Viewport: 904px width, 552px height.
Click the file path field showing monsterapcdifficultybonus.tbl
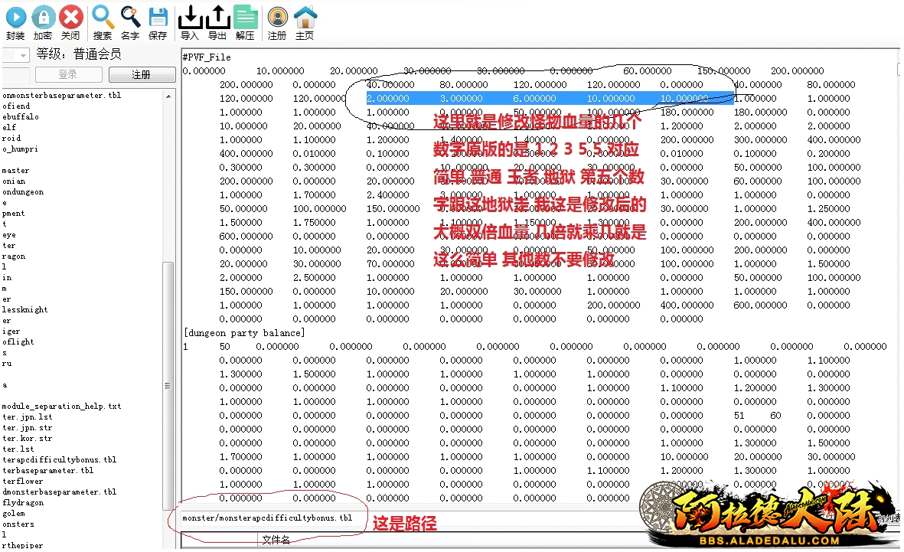click(x=268, y=518)
